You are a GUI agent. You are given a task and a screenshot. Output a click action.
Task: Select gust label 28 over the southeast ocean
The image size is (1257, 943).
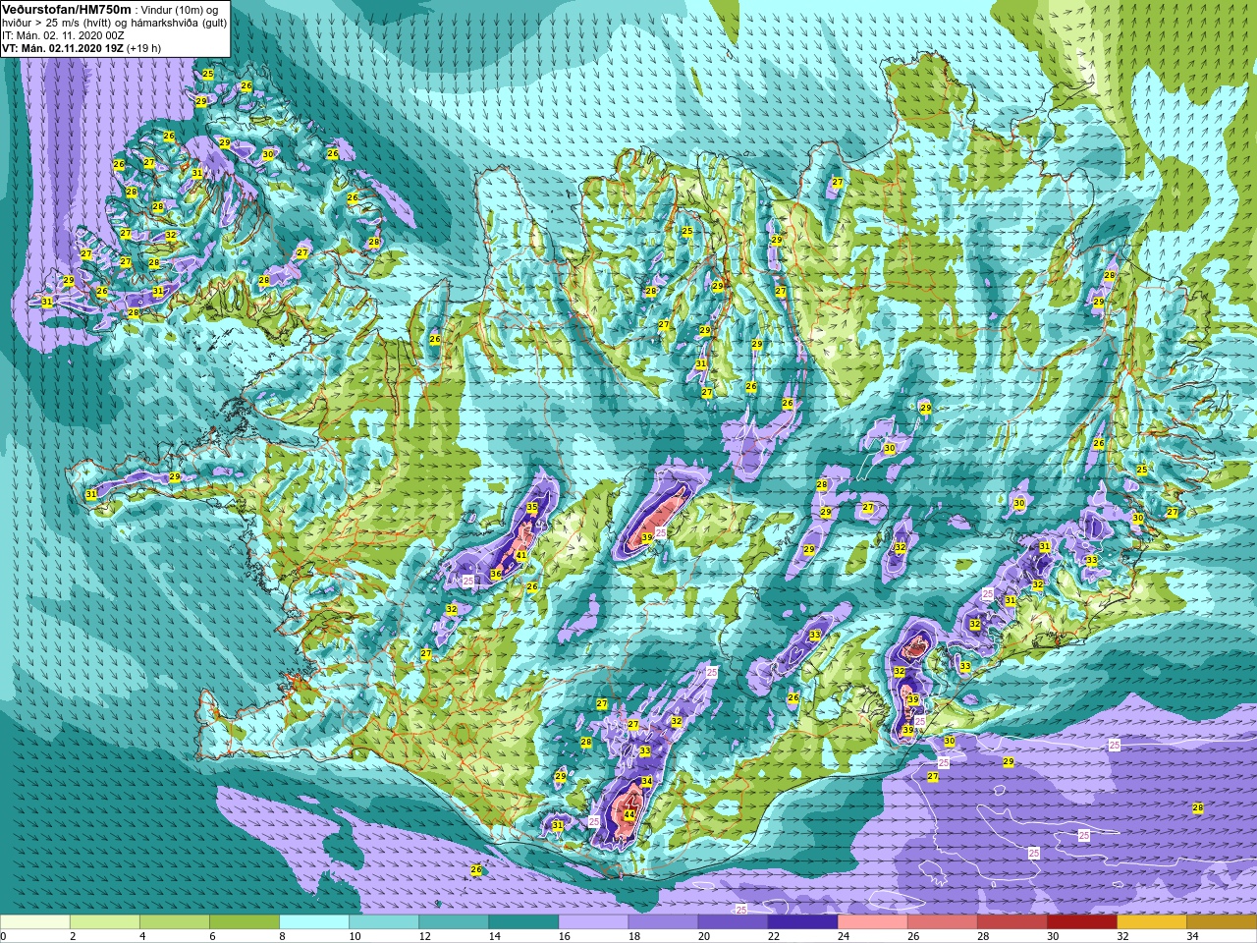pos(1198,808)
